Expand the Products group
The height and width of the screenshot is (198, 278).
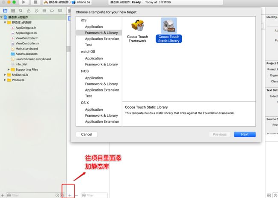coord(5,80)
